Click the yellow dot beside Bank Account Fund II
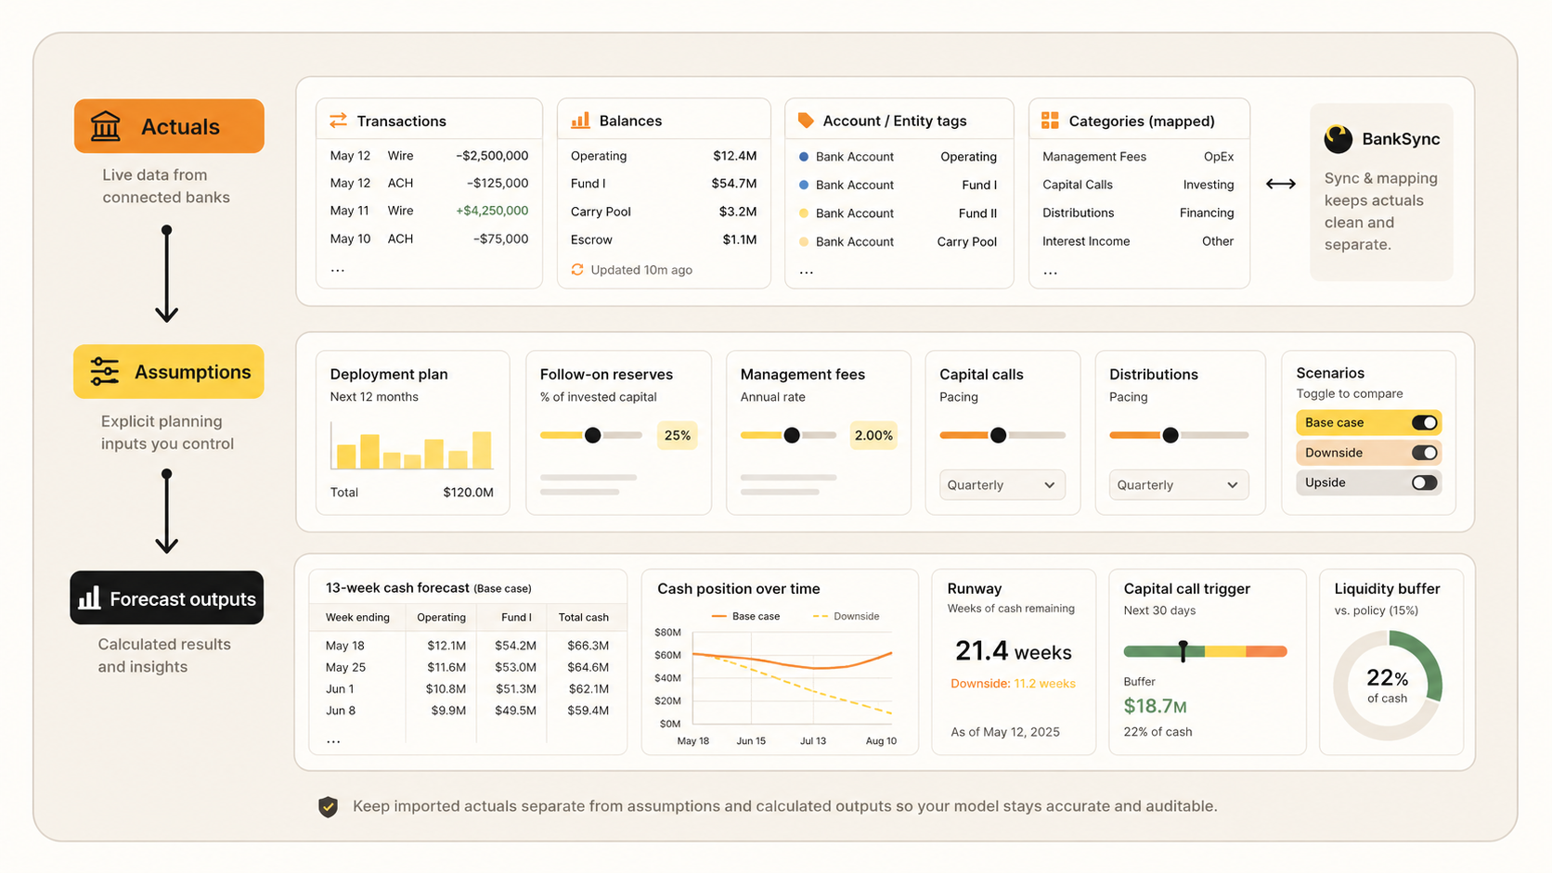Viewport: 1552px width, 873px height. pyautogui.click(x=804, y=213)
